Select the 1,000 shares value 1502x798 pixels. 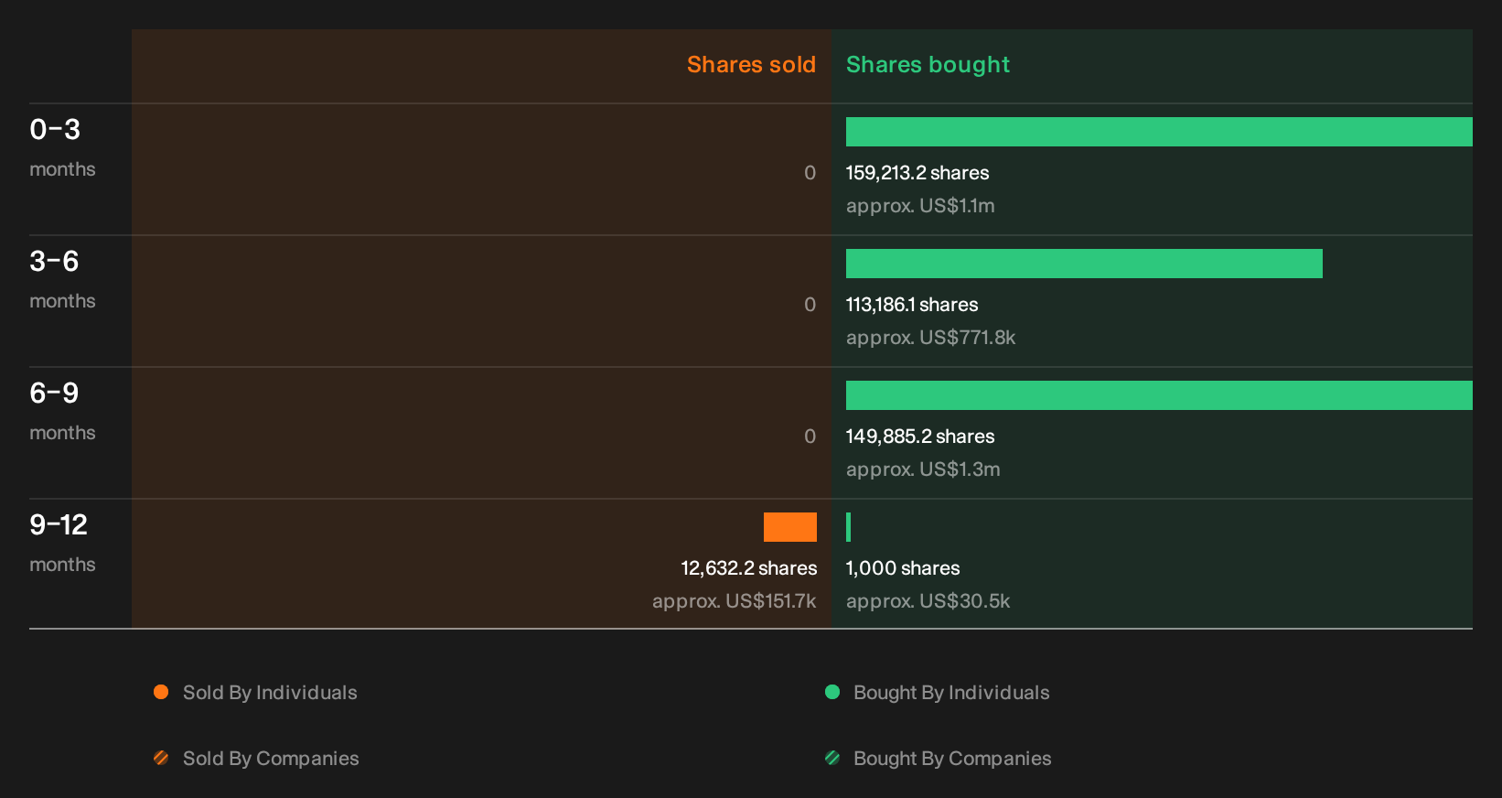(903, 568)
